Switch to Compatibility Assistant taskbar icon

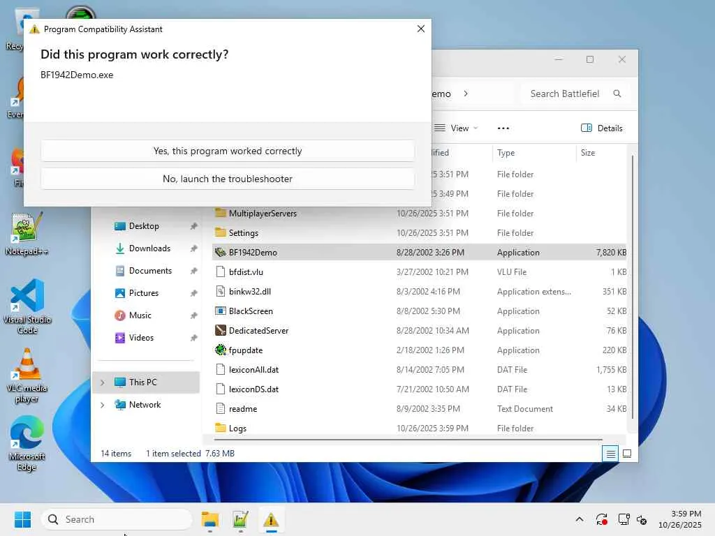click(x=272, y=519)
